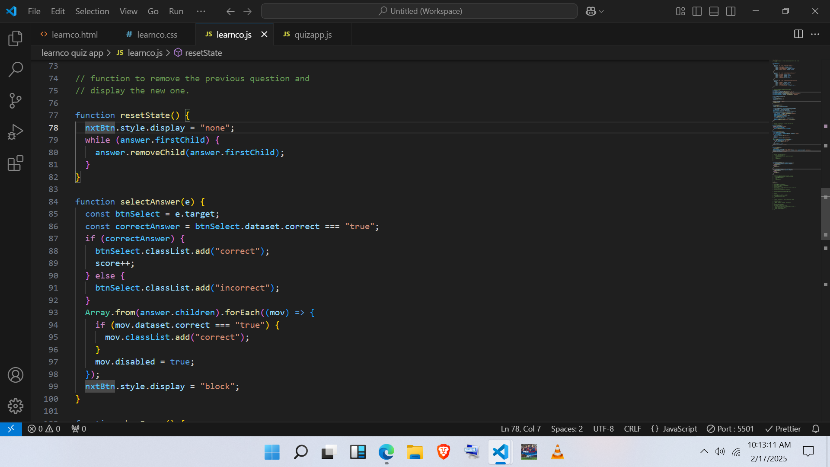Change Spaces: 2 indentation setting
The height and width of the screenshot is (467, 830).
click(x=567, y=429)
